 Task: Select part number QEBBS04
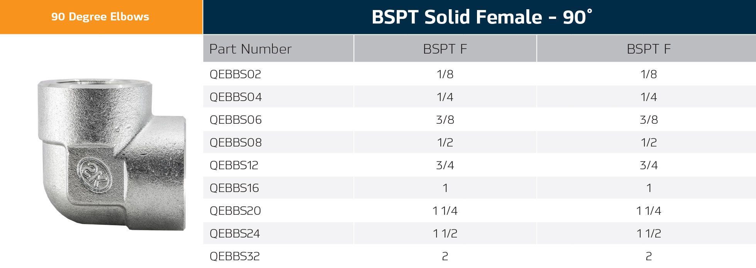click(x=236, y=97)
